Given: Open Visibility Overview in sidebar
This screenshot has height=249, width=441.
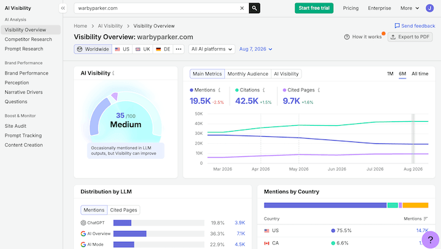Looking at the screenshot, I should [30, 30].
